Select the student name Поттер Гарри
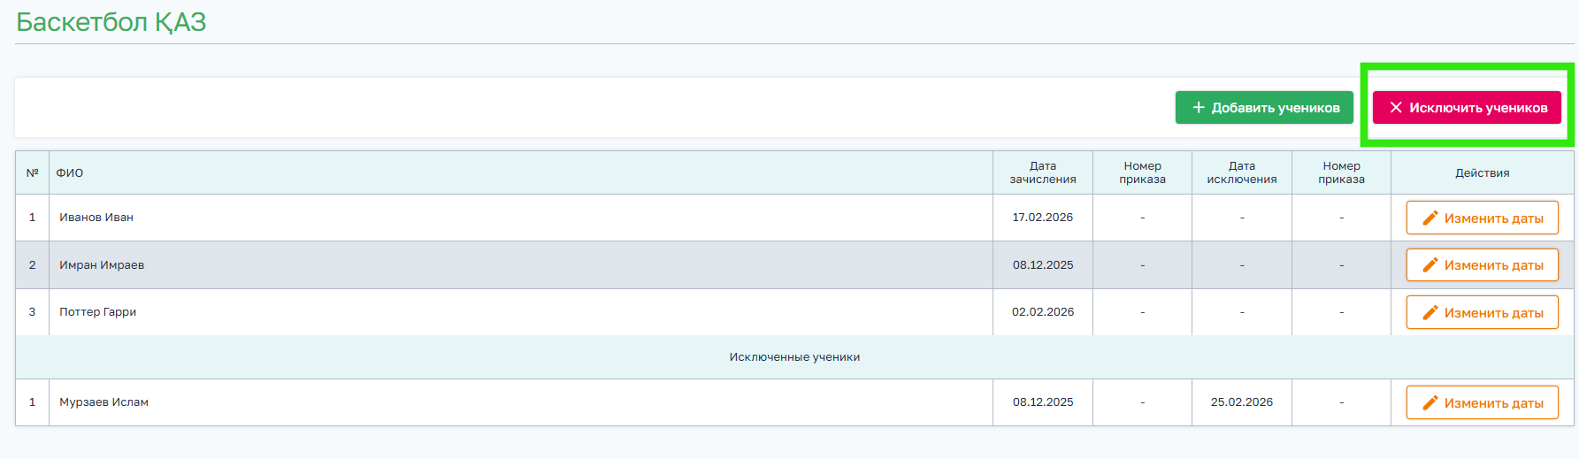Image resolution: width=1579 pixels, height=459 pixels. [98, 312]
